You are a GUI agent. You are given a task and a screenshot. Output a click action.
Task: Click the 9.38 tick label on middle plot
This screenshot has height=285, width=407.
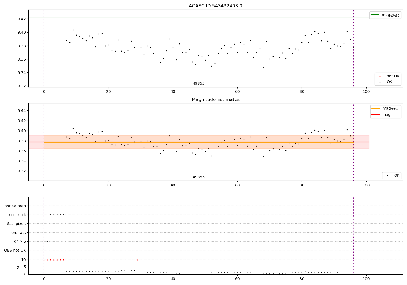point(22,141)
